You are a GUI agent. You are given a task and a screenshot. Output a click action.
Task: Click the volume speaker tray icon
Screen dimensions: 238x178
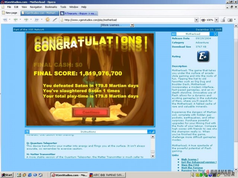click(x=193, y=175)
